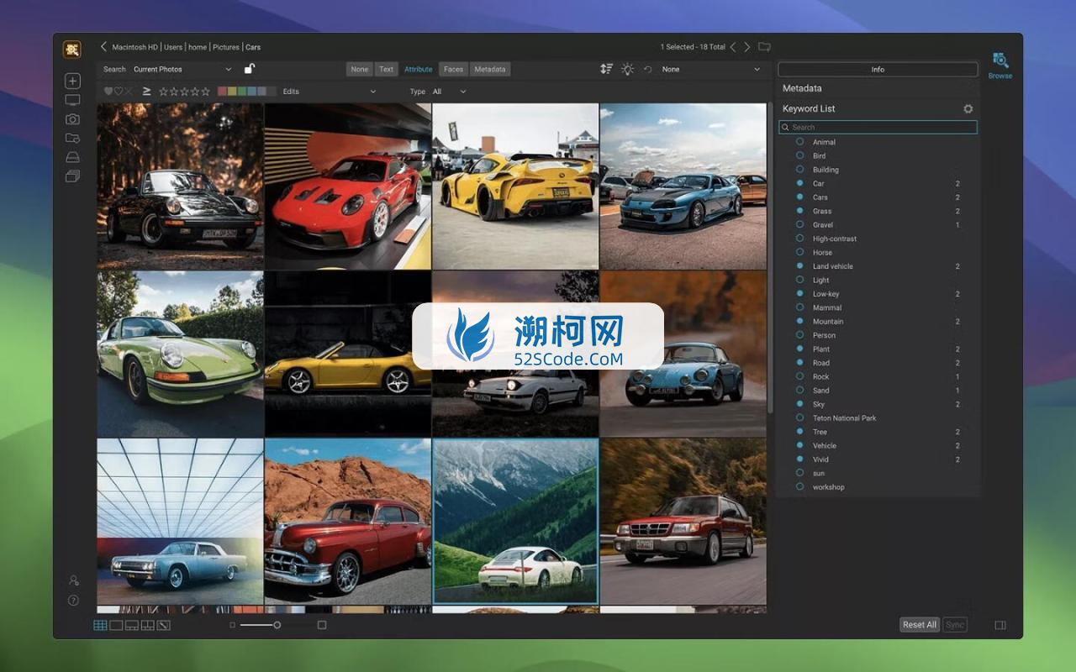Screen dimensions: 1076x672
Task: Toggle the Cars keyword circle
Action: pyautogui.click(x=799, y=197)
